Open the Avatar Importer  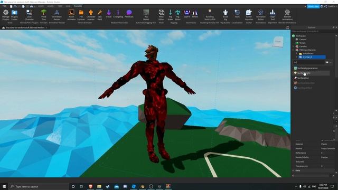pyautogui.click(x=249, y=15)
